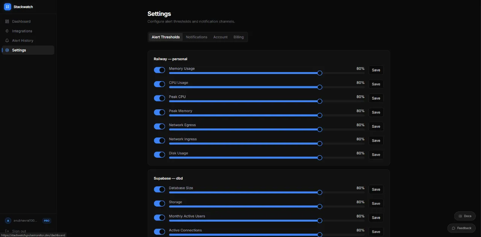Toggle the Disk Usage alert switch
481x237 pixels.
pyautogui.click(x=159, y=155)
